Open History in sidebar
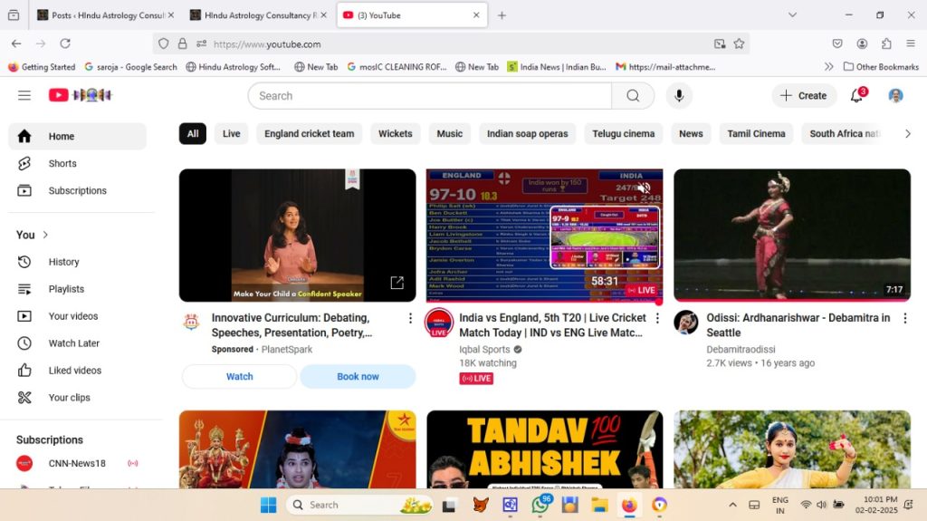The height and width of the screenshot is (521, 927). tap(78, 262)
